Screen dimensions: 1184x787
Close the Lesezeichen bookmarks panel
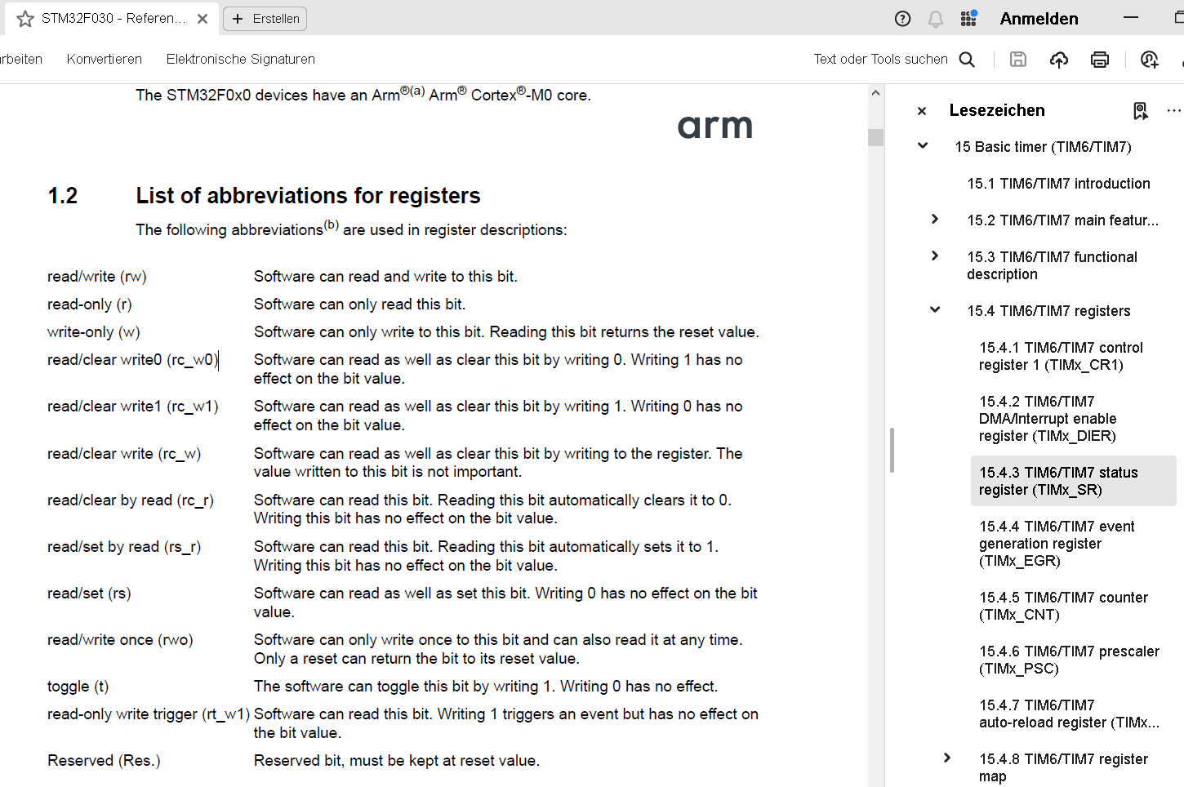pos(922,110)
